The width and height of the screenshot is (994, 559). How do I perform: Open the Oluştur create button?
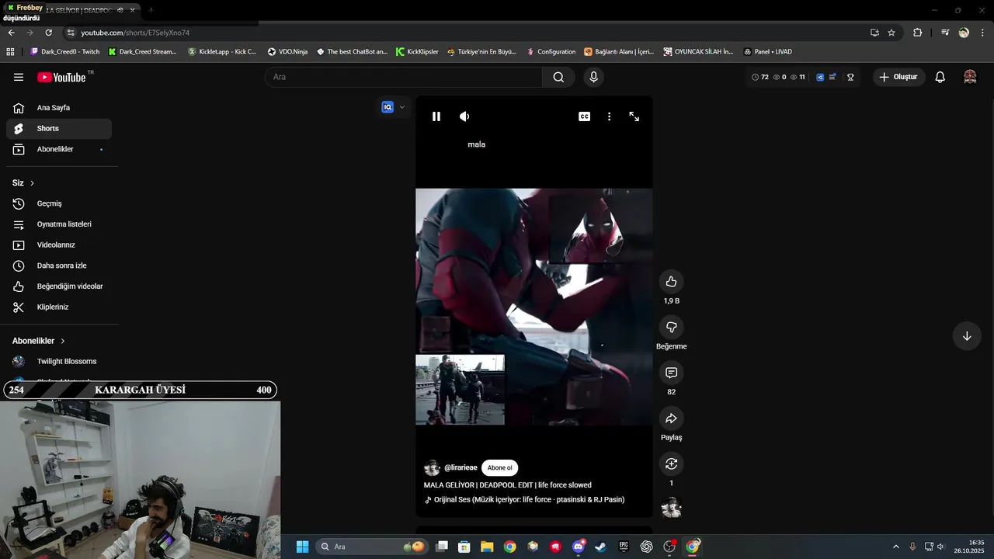[898, 77]
